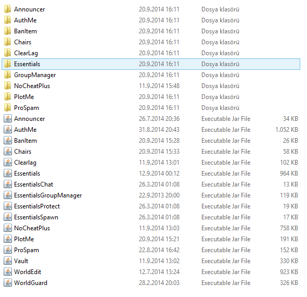
Task: Select the ProSpam folder name
Action: (27, 108)
